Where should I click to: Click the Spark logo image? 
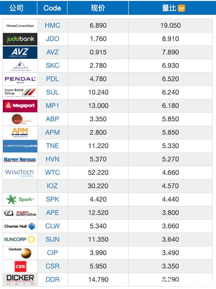[20, 199]
